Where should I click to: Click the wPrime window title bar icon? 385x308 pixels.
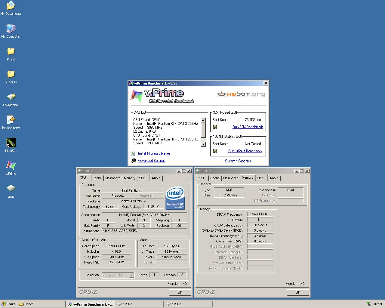tap(131, 83)
